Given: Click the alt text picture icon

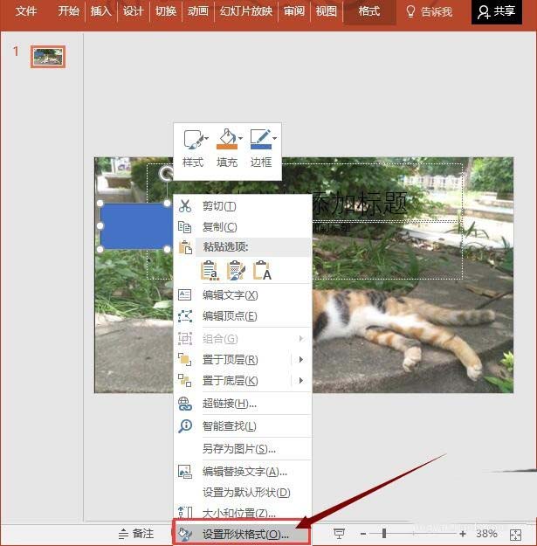Looking at the screenshot, I should tap(185, 472).
